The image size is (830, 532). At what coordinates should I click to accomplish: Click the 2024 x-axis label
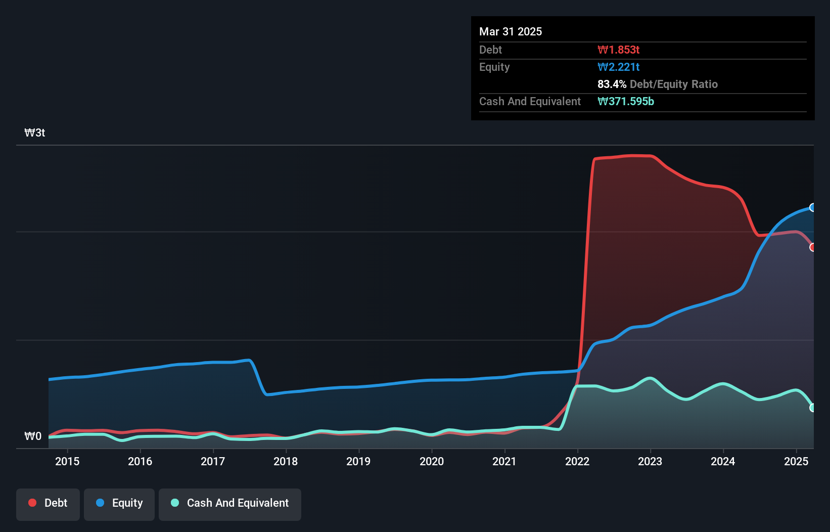tap(723, 461)
